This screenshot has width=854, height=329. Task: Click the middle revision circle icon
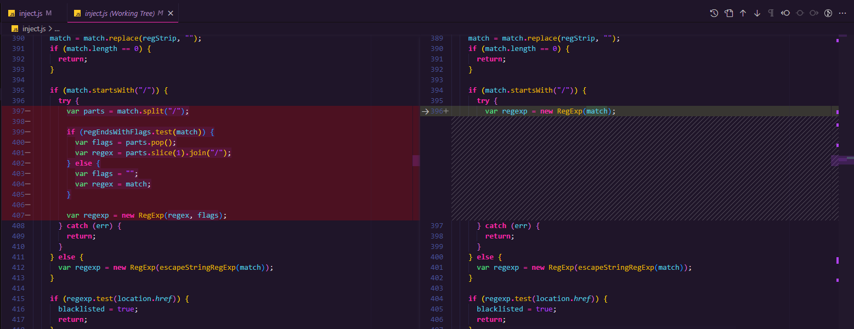(800, 13)
